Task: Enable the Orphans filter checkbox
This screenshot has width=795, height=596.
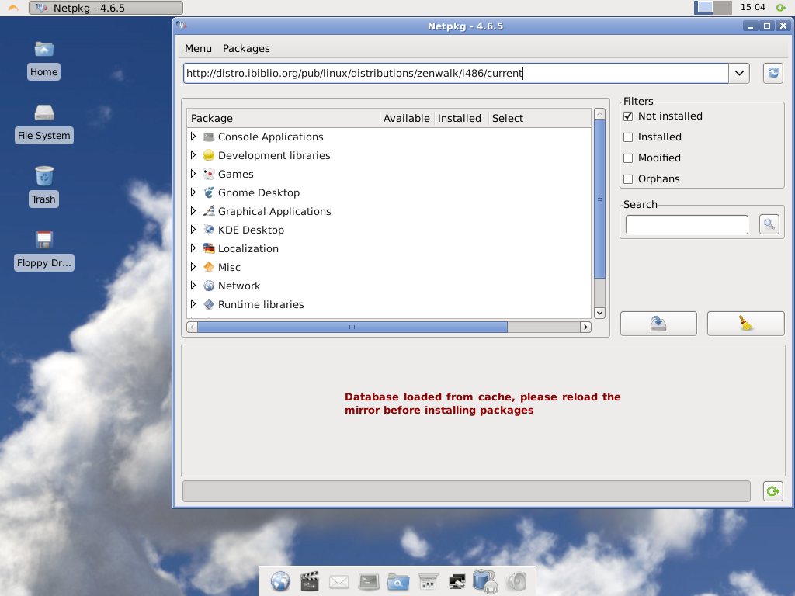Action: pos(627,179)
